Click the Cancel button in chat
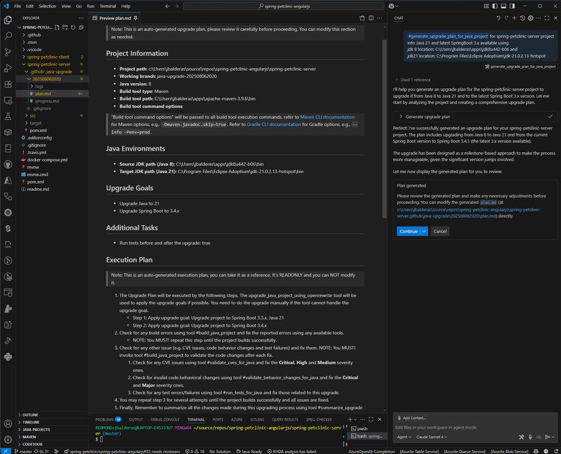 439,231
